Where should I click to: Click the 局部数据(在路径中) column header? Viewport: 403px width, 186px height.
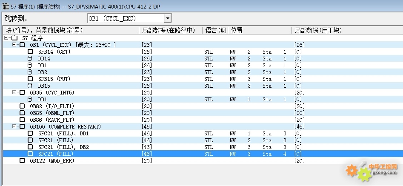click(x=171, y=31)
